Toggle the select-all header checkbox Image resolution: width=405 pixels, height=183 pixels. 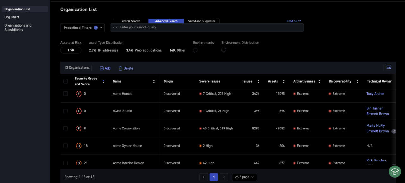click(65, 81)
